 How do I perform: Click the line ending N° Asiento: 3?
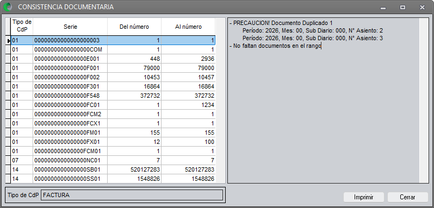coord(313,39)
